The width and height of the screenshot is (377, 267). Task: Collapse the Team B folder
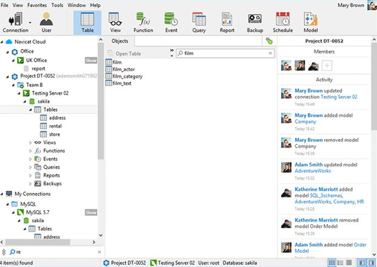[x=14, y=85]
